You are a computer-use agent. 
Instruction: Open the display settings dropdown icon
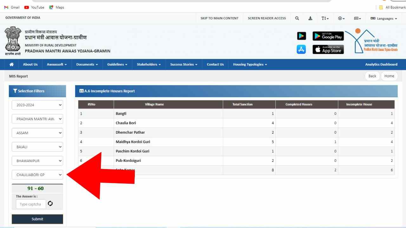pos(357,18)
